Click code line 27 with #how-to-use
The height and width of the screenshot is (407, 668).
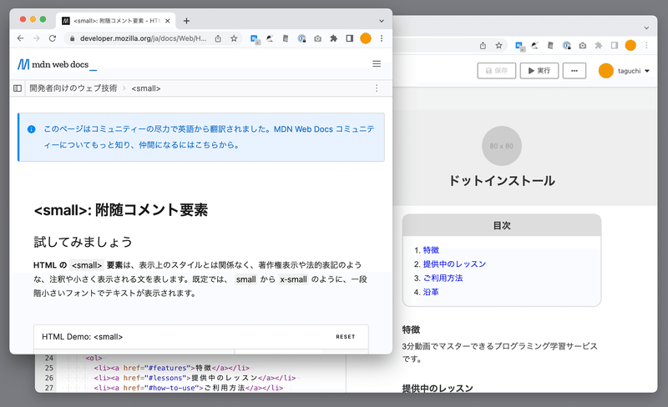tap(189, 388)
